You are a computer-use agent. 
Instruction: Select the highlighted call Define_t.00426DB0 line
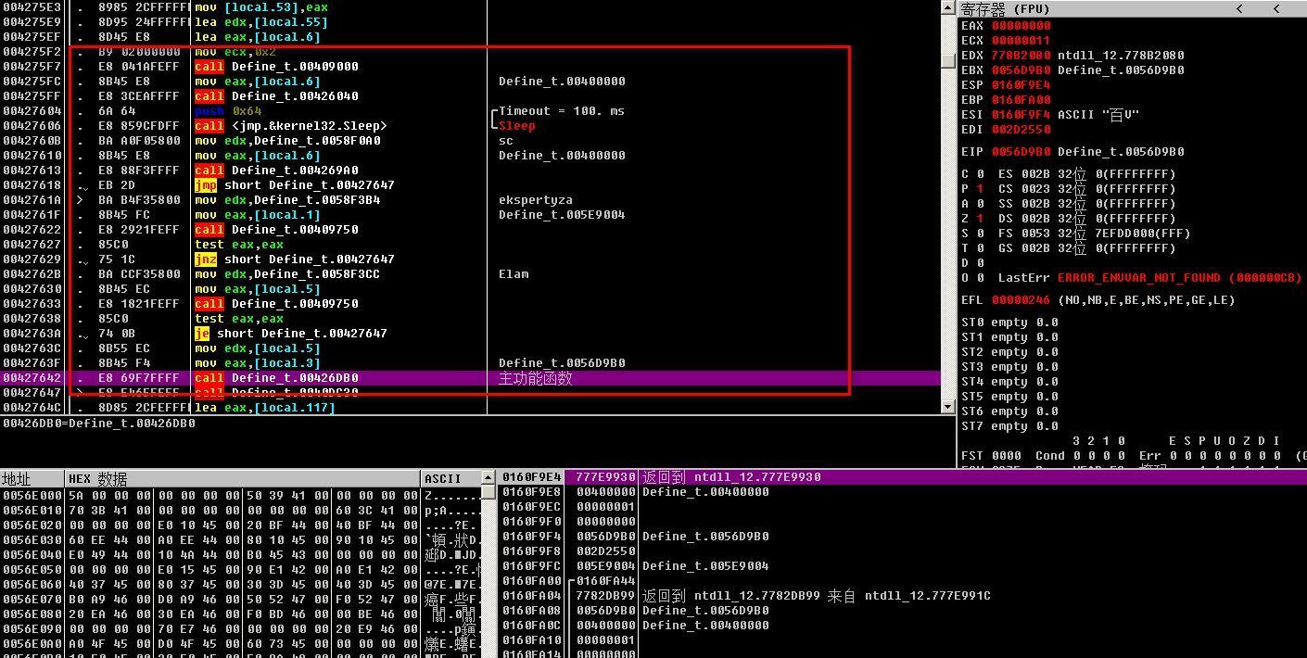click(276, 378)
